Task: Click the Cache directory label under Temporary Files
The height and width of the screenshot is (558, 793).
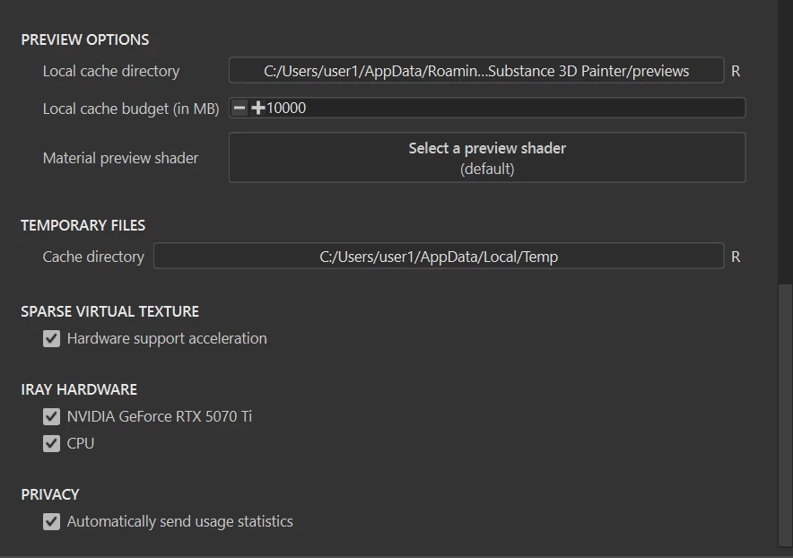Action: point(93,257)
